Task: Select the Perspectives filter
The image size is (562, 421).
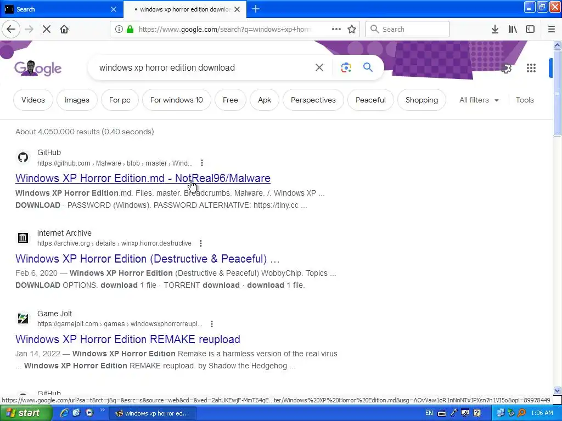Action: [x=313, y=100]
